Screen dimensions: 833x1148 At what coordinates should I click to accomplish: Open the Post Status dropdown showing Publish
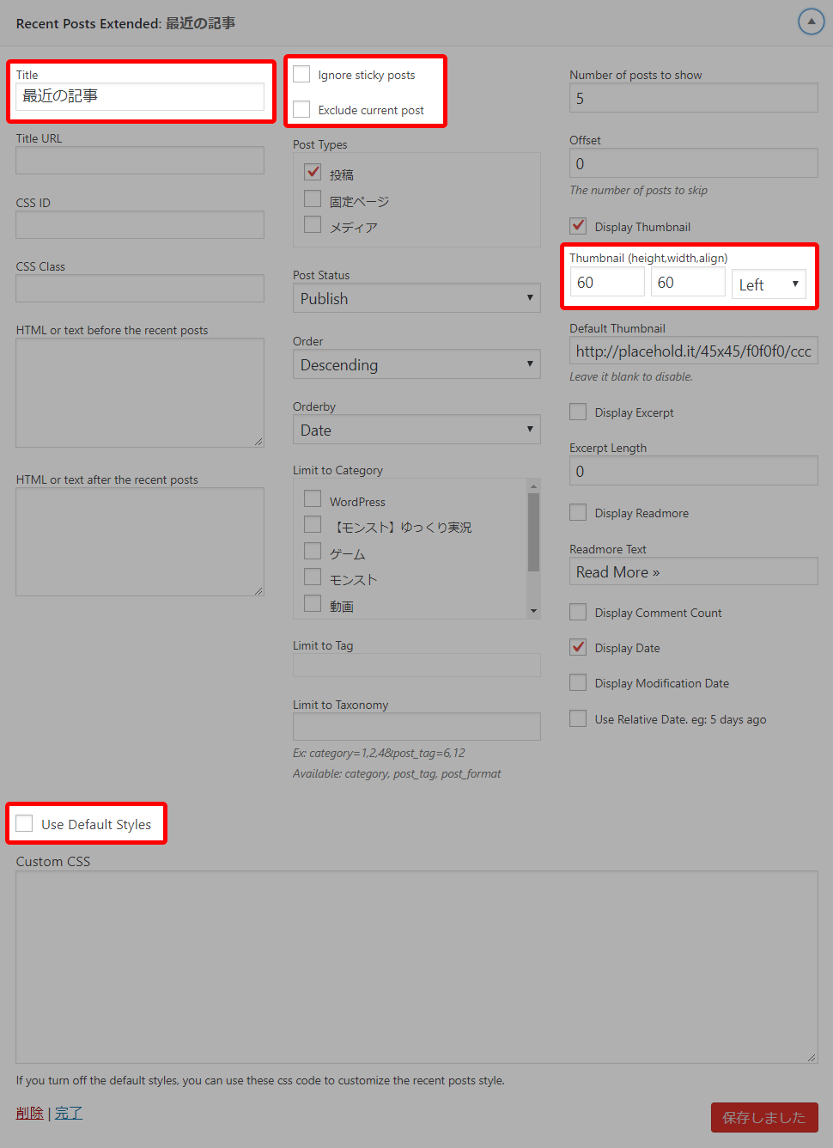416,298
